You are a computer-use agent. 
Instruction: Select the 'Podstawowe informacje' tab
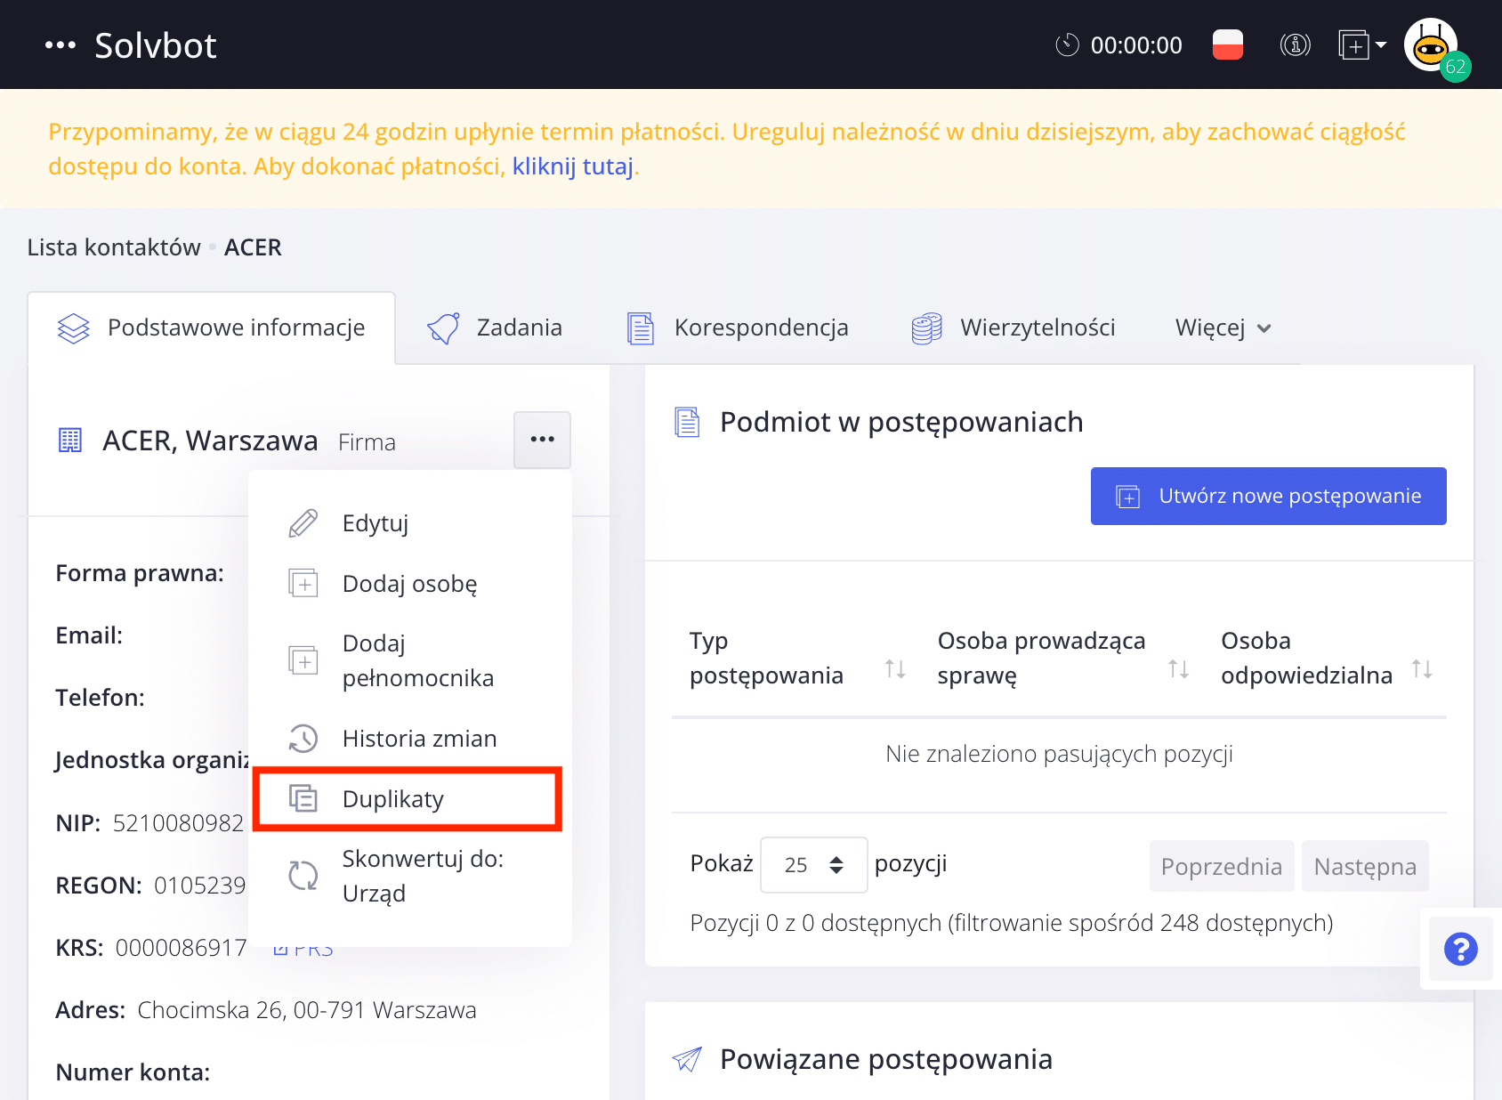pyautogui.click(x=212, y=328)
